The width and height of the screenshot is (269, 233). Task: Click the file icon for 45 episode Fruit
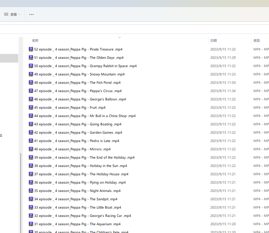pyautogui.click(x=31, y=107)
